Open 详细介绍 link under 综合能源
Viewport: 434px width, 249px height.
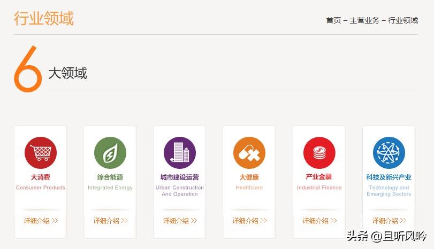(110, 221)
